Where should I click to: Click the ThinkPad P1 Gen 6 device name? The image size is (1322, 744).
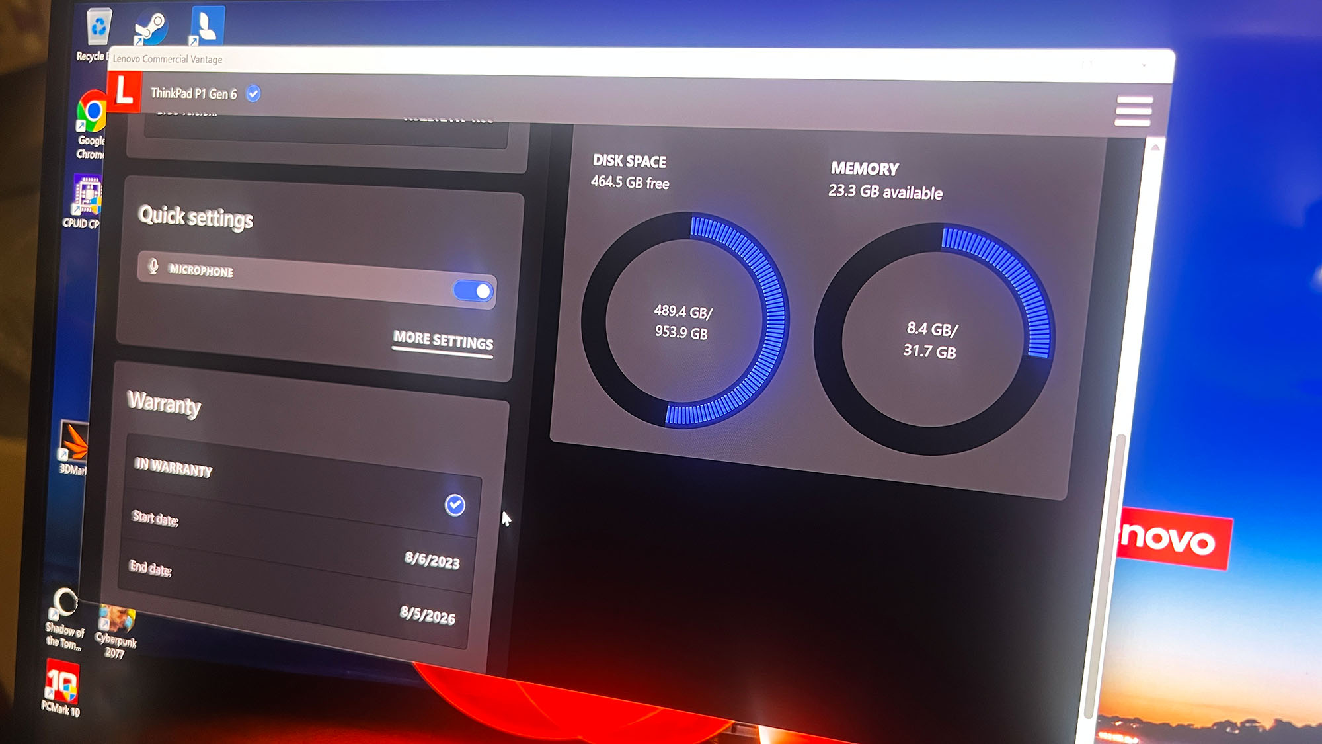pos(193,93)
